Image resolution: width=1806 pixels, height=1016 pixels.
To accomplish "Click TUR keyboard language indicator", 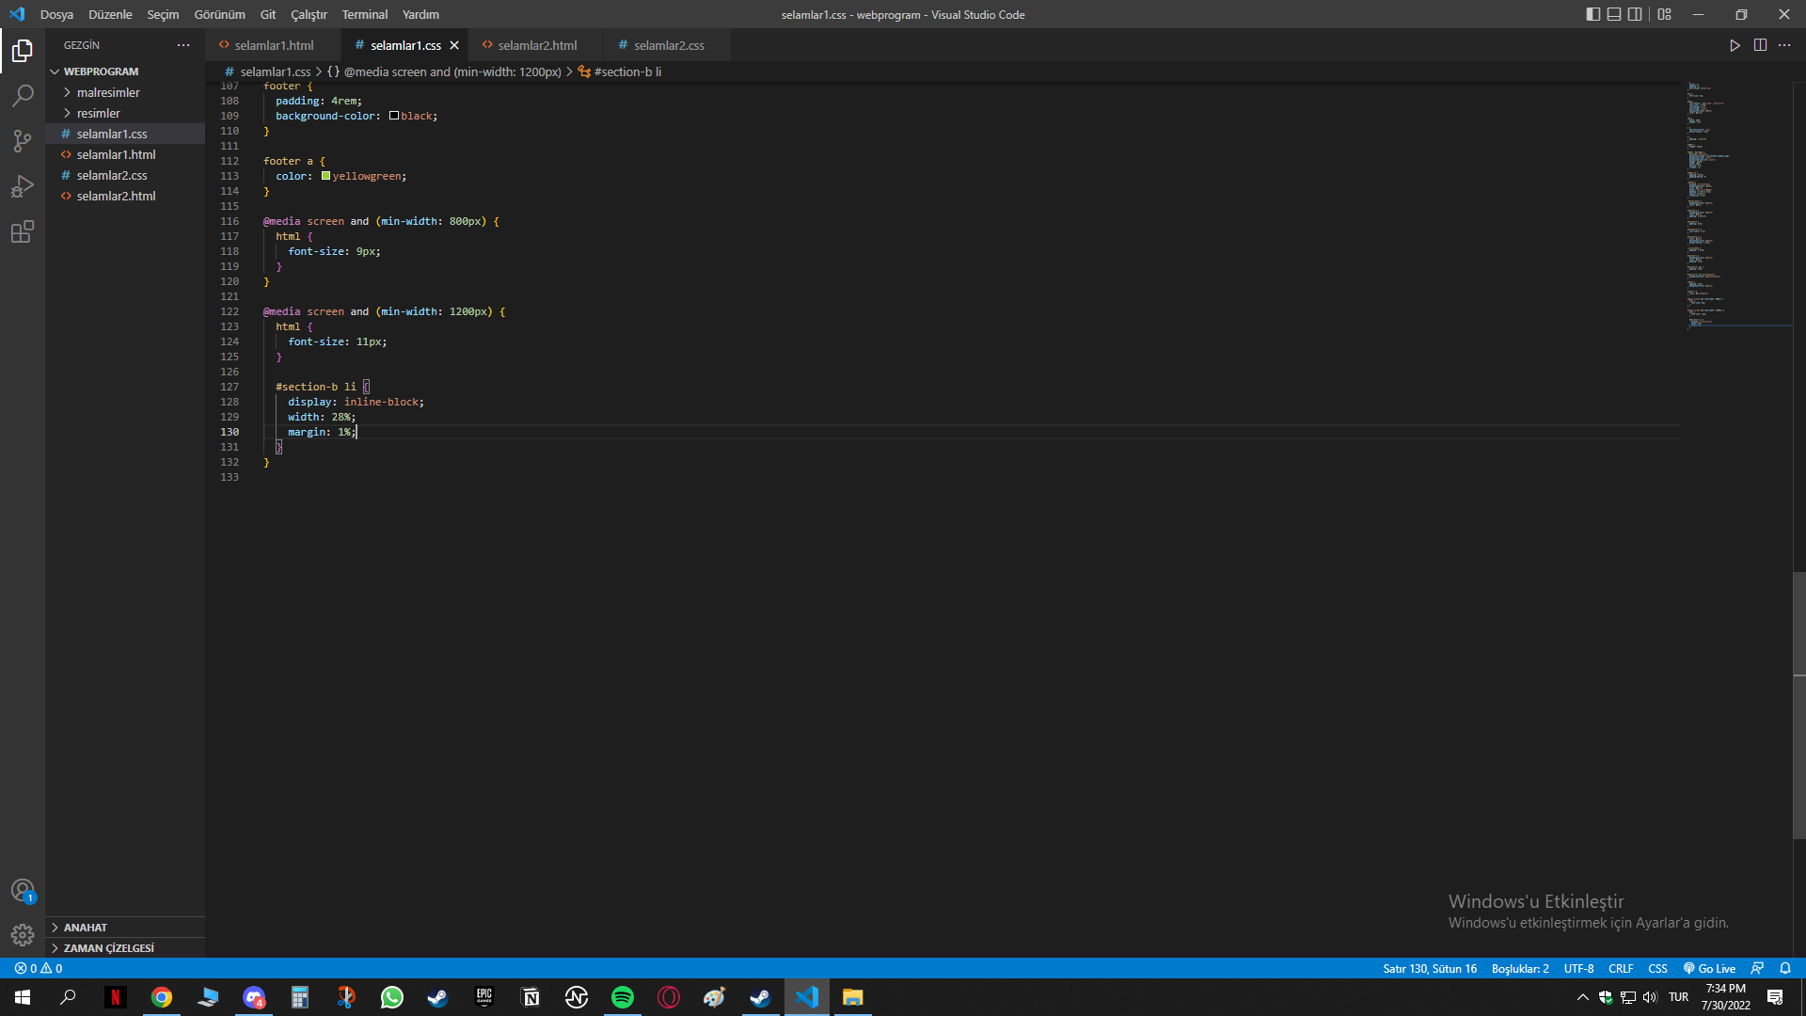I will pos(1678,997).
